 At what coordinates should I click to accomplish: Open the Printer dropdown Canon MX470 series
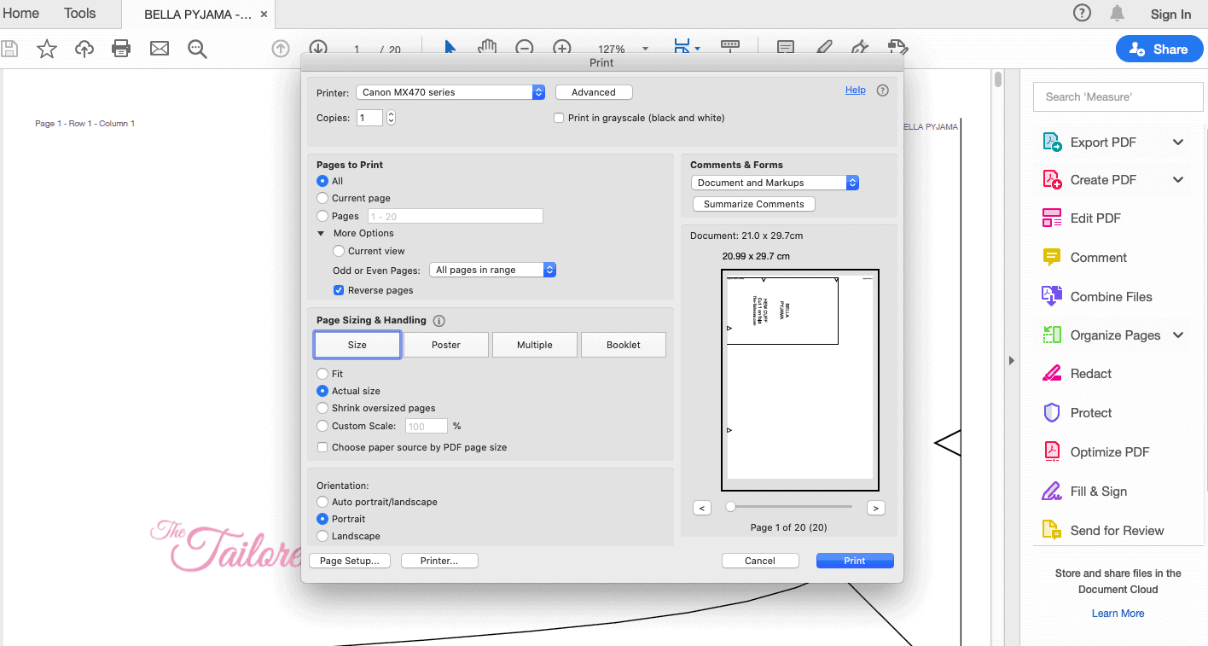pos(451,92)
